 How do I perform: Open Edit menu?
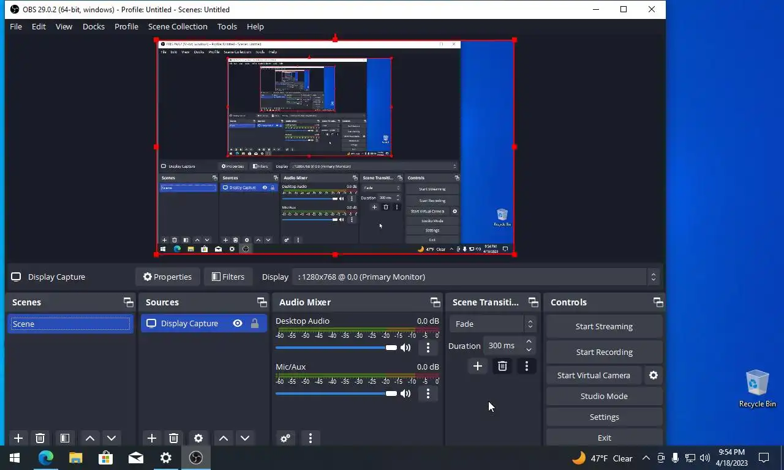click(39, 26)
